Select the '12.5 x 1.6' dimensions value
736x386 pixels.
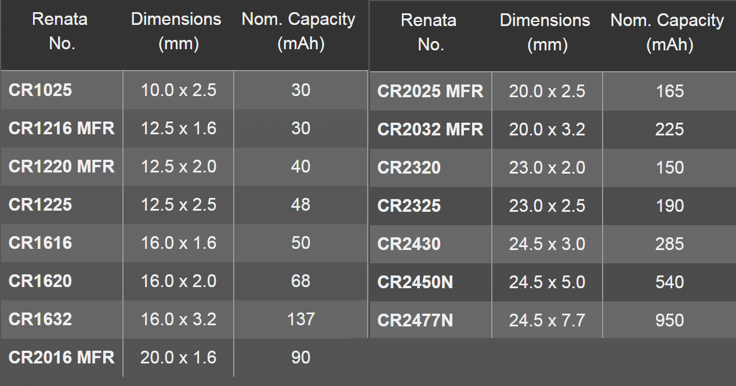[x=179, y=128]
